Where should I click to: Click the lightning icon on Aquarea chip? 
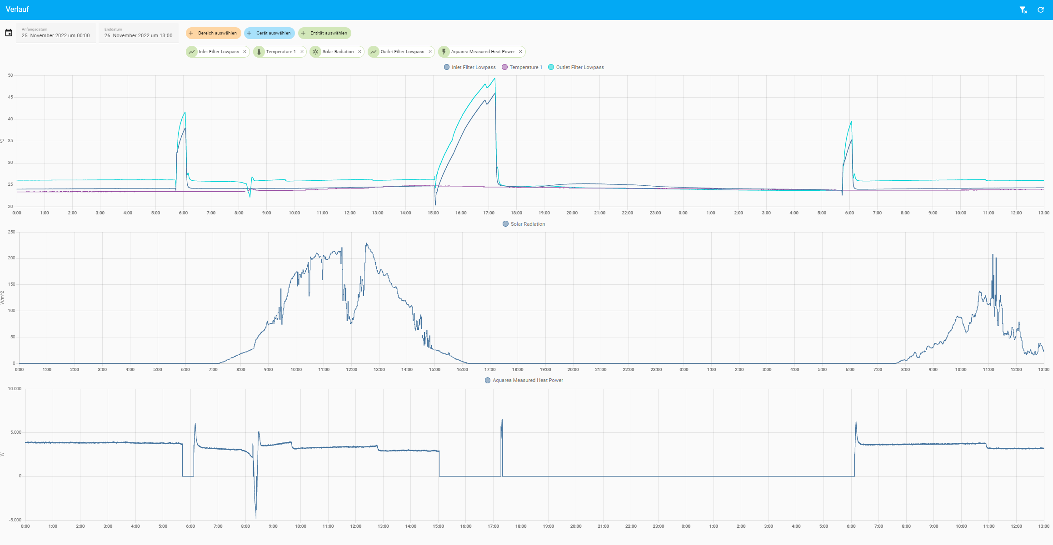click(444, 52)
